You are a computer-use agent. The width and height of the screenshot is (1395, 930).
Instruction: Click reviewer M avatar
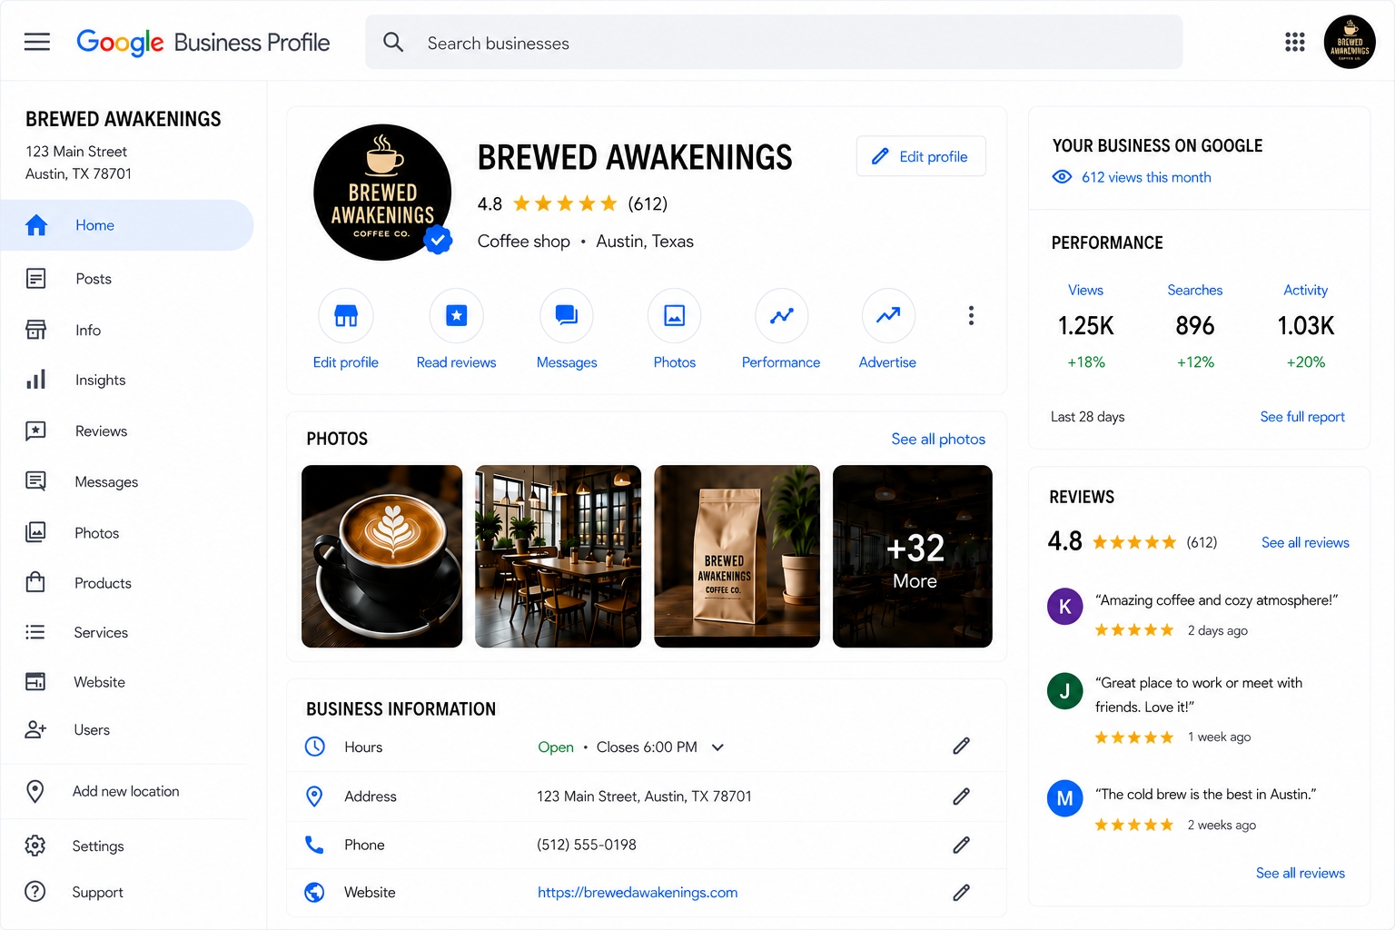click(x=1065, y=799)
